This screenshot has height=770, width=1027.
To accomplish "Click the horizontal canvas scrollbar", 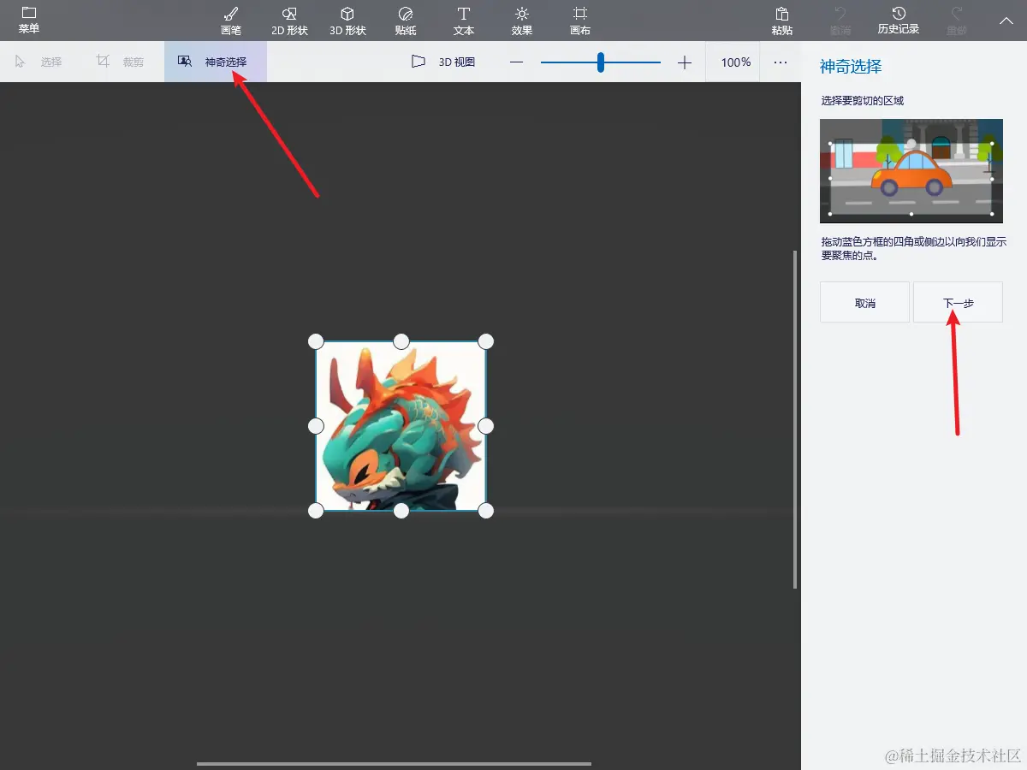I will point(394,763).
